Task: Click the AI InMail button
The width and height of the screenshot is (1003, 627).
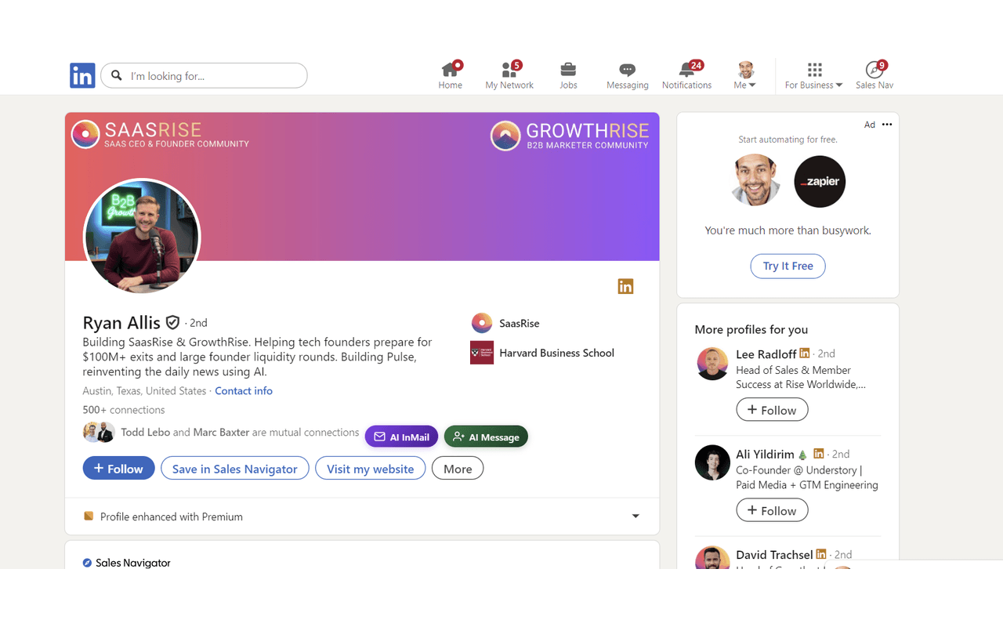Action: pyautogui.click(x=401, y=437)
